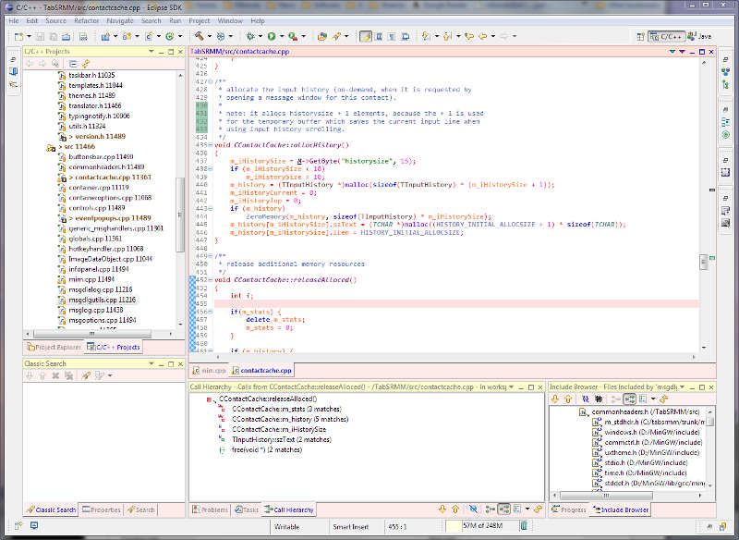
Task: Select the C/C++ perspective button
Action: (x=666, y=36)
